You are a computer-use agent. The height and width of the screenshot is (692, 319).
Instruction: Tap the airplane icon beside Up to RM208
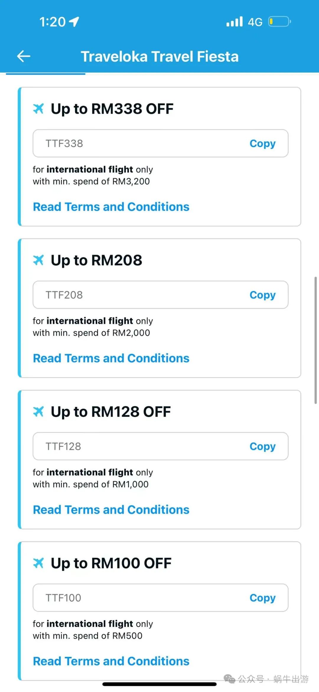(x=38, y=260)
